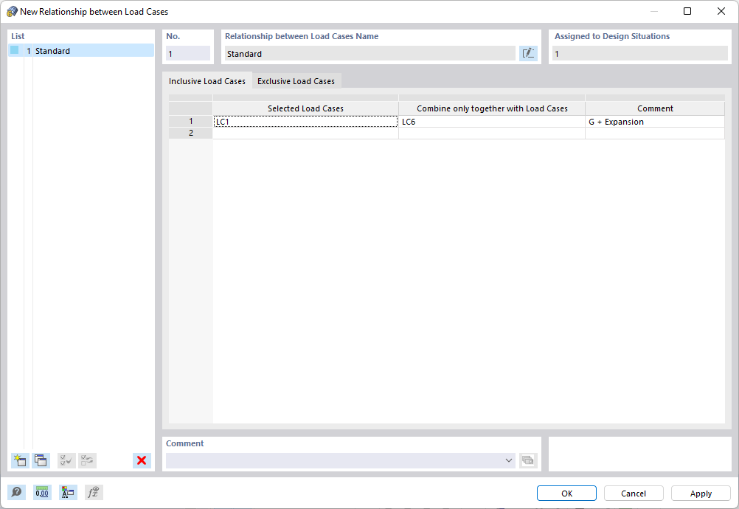739x509 pixels.
Task: Open the multiline comment editor icon
Action: pyautogui.click(x=528, y=460)
